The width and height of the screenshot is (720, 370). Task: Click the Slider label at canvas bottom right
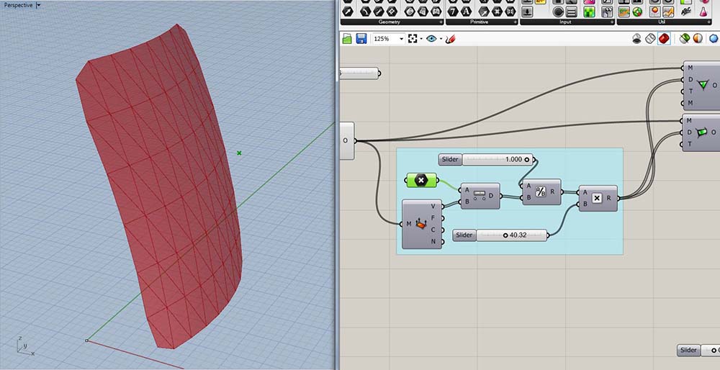[x=688, y=351]
